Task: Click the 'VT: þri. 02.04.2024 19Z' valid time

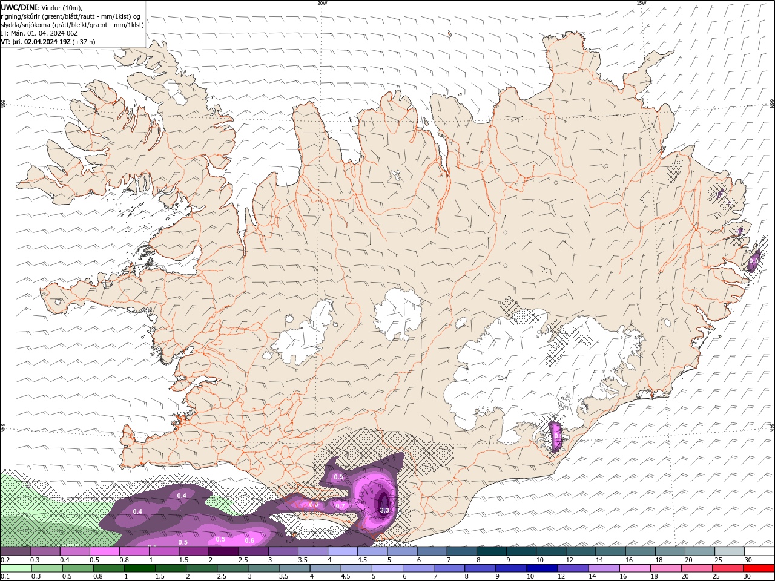Action: point(36,42)
